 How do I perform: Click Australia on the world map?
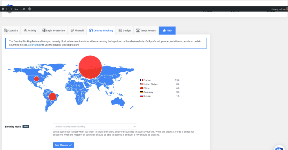coord(118,103)
